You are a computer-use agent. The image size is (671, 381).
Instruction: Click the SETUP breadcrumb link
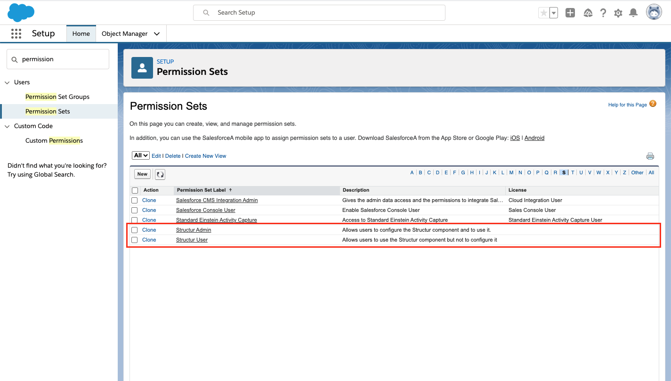165,62
